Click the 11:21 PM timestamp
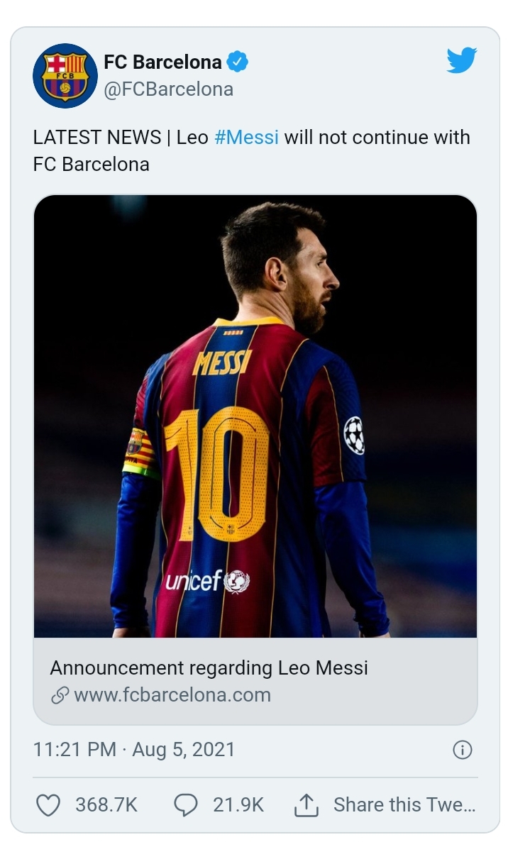 coord(74,750)
